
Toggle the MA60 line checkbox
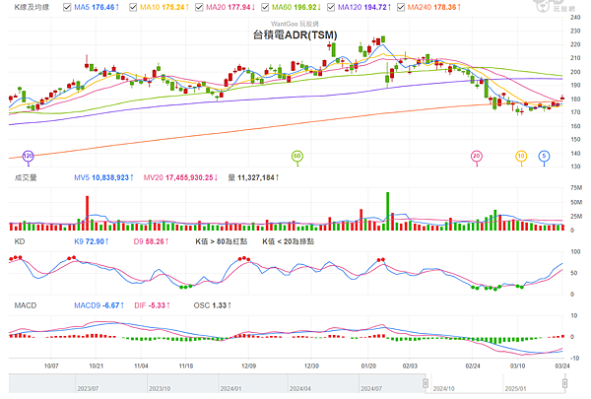(265, 7)
